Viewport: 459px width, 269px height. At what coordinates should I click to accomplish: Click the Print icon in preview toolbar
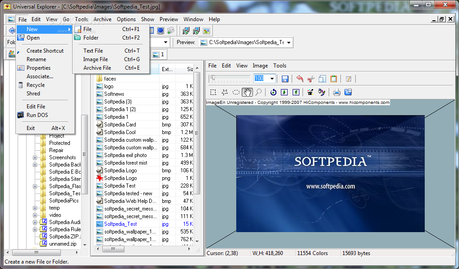pos(337,92)
